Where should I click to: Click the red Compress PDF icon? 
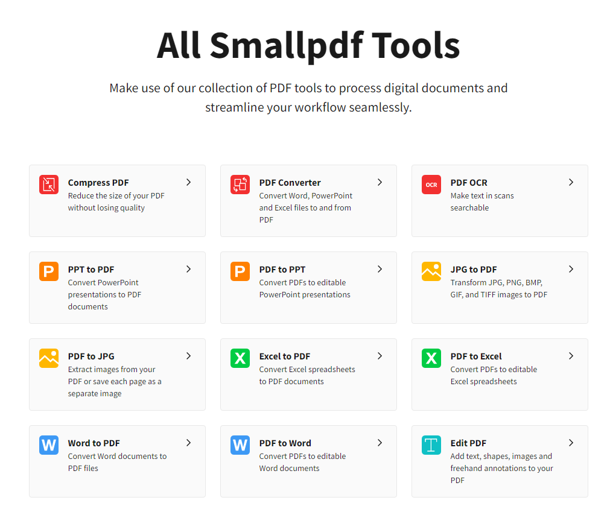(x=49, y=185)
